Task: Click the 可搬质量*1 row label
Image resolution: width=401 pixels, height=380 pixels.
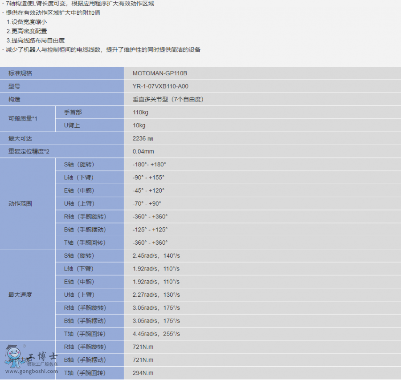Action: pyautogui.click(x=23, y=119)
